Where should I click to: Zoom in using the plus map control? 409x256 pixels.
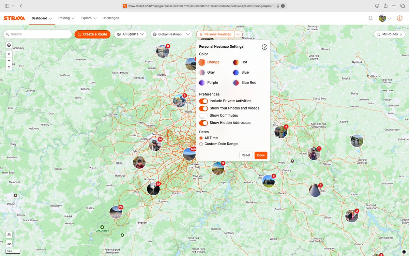(9, 54)
